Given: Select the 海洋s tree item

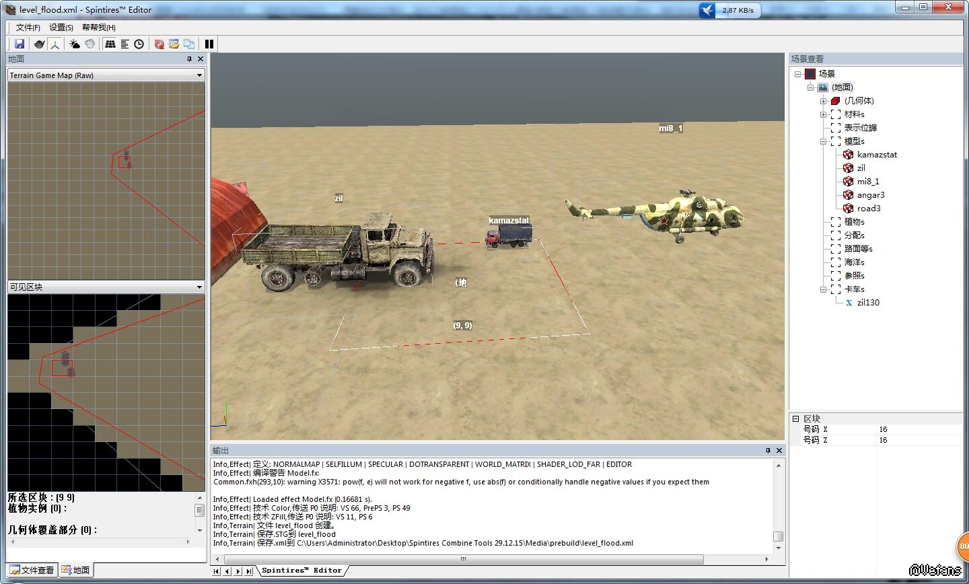Looking at the screenshot, I should (855, 262).
